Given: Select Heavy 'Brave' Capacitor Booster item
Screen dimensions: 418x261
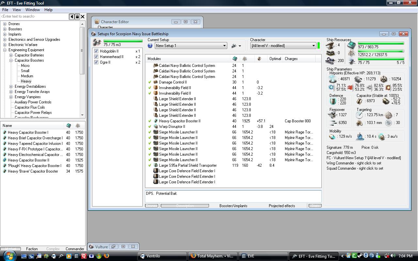Looking at the screenshot, I should tap(33, 171).
